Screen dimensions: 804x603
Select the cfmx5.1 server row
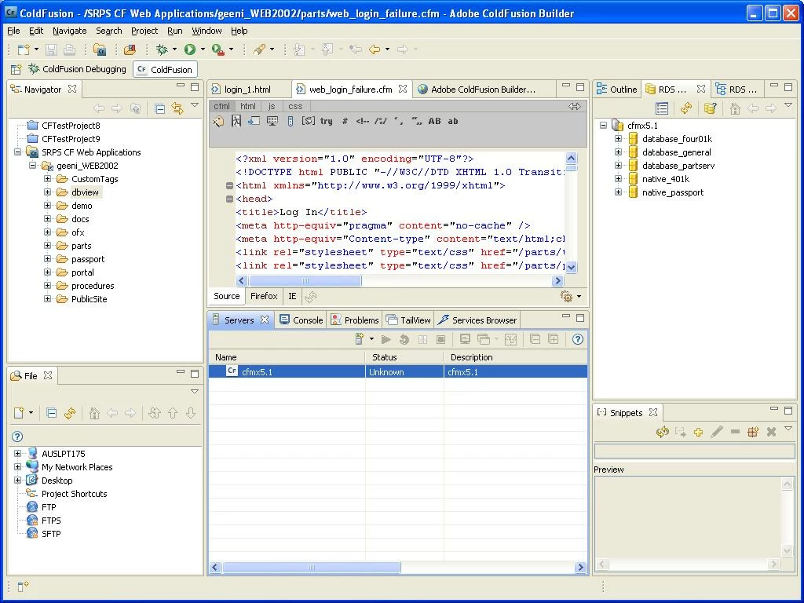pyautogui.click(x=398, y=371)
